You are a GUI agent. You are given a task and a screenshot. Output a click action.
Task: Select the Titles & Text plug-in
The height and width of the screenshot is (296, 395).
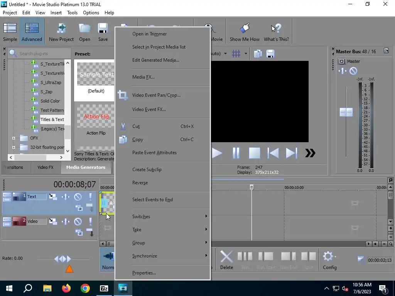point(52,119)
